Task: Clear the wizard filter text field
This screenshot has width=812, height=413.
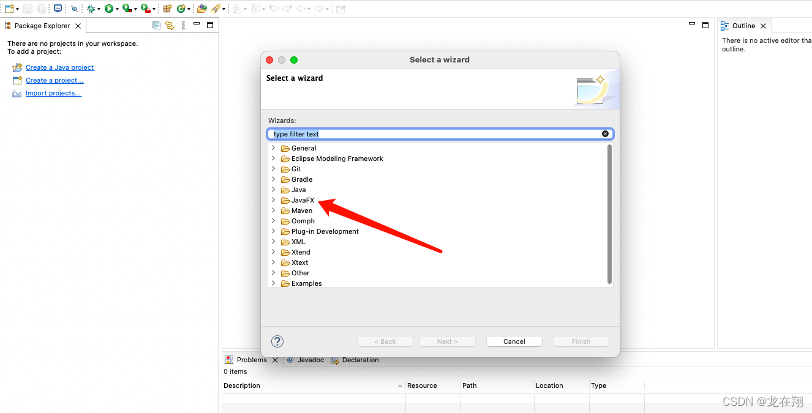Action: pyautogui.click(x=606, y=133)
